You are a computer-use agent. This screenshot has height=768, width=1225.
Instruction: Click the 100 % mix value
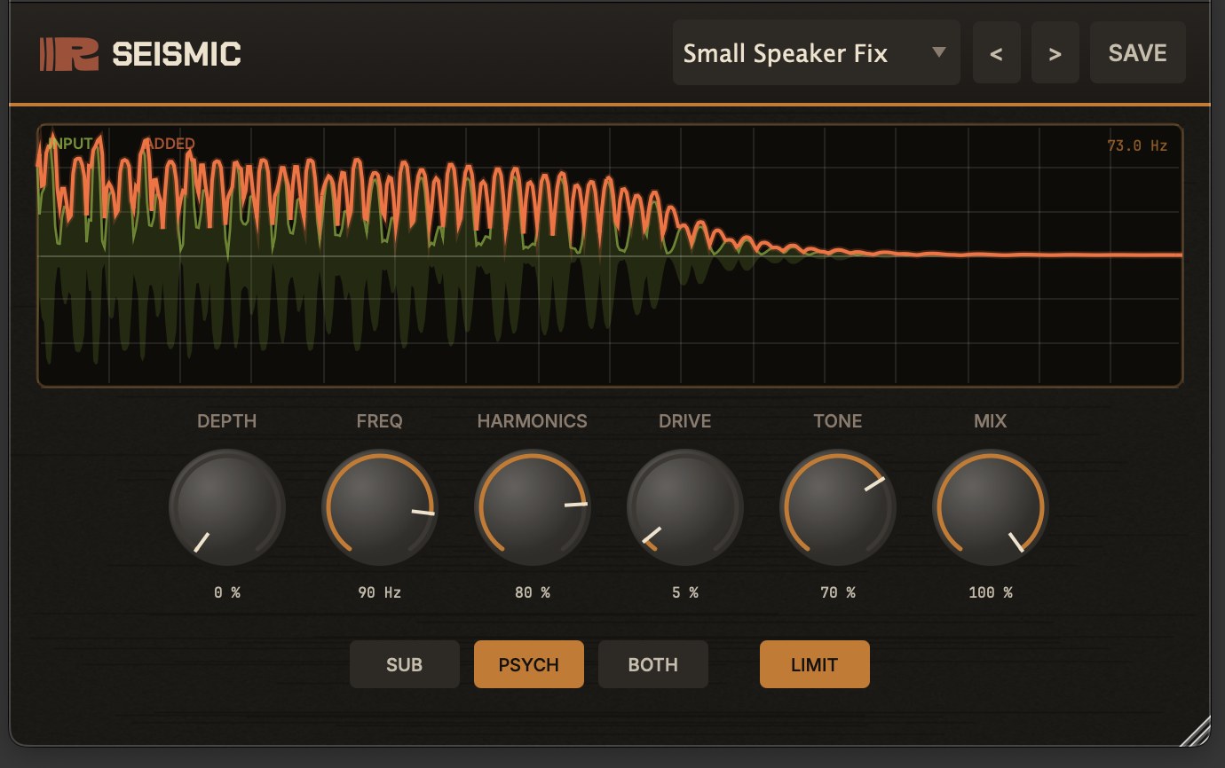click(x=991, y=592)
